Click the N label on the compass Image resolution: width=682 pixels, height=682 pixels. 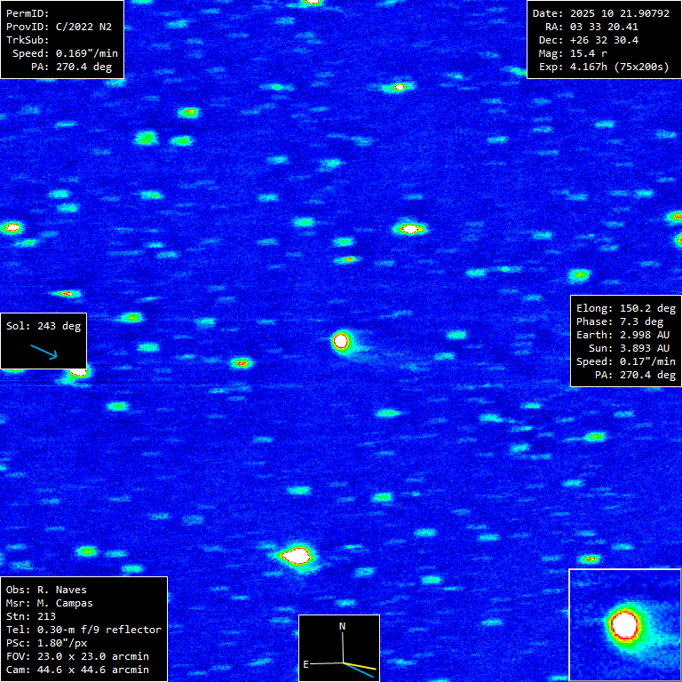pos(342,627)
